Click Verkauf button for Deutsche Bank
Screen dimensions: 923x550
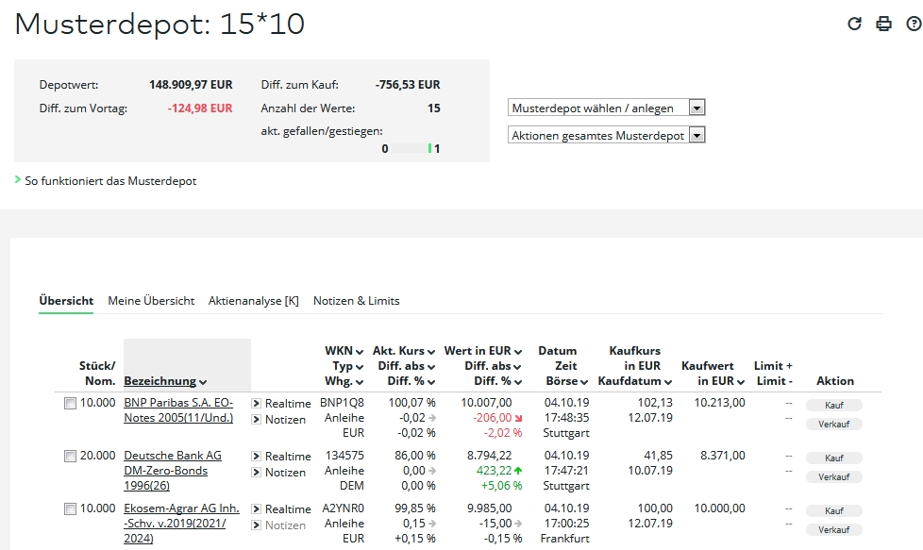point(833,477)
